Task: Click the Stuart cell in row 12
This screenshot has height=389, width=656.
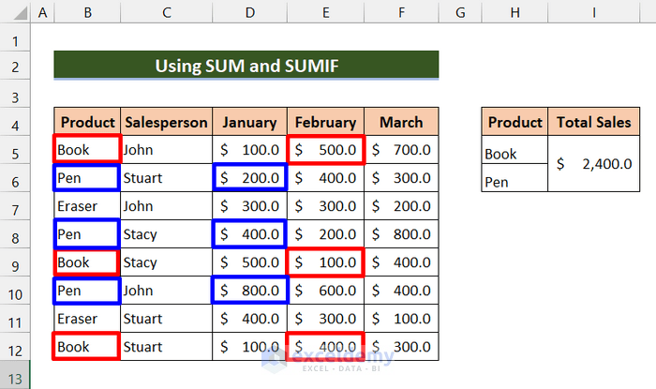Action: (167, 348)
